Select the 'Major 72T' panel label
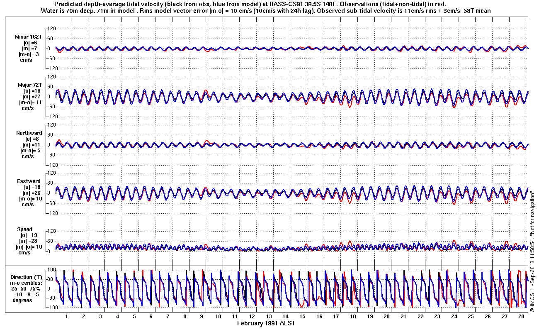The width and height of the screenshot is (539, 332). click(x=28, y=85)
